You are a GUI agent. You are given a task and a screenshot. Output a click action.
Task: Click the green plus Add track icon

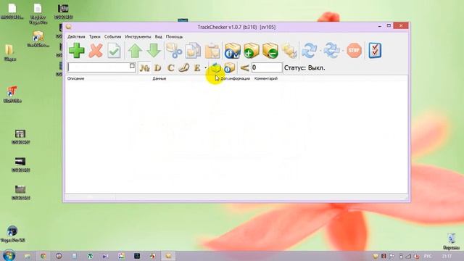pos(77,51)
